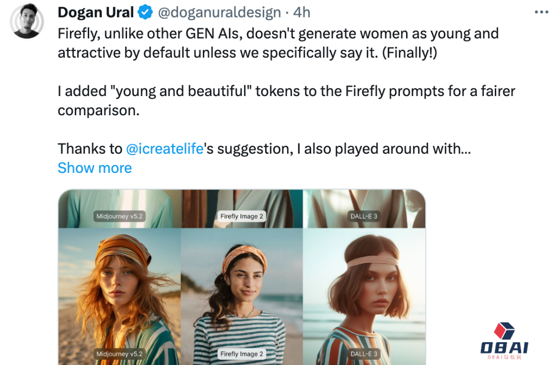Open the Firefly striped-shirt woman image

click(242, 296)
